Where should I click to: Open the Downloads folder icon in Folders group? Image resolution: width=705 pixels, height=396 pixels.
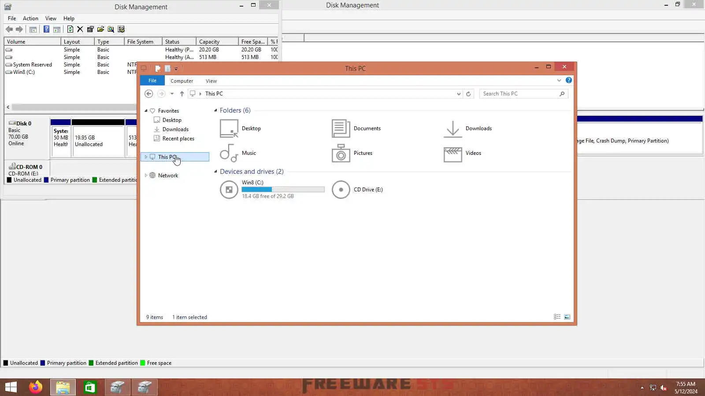(x=453, y=128)
